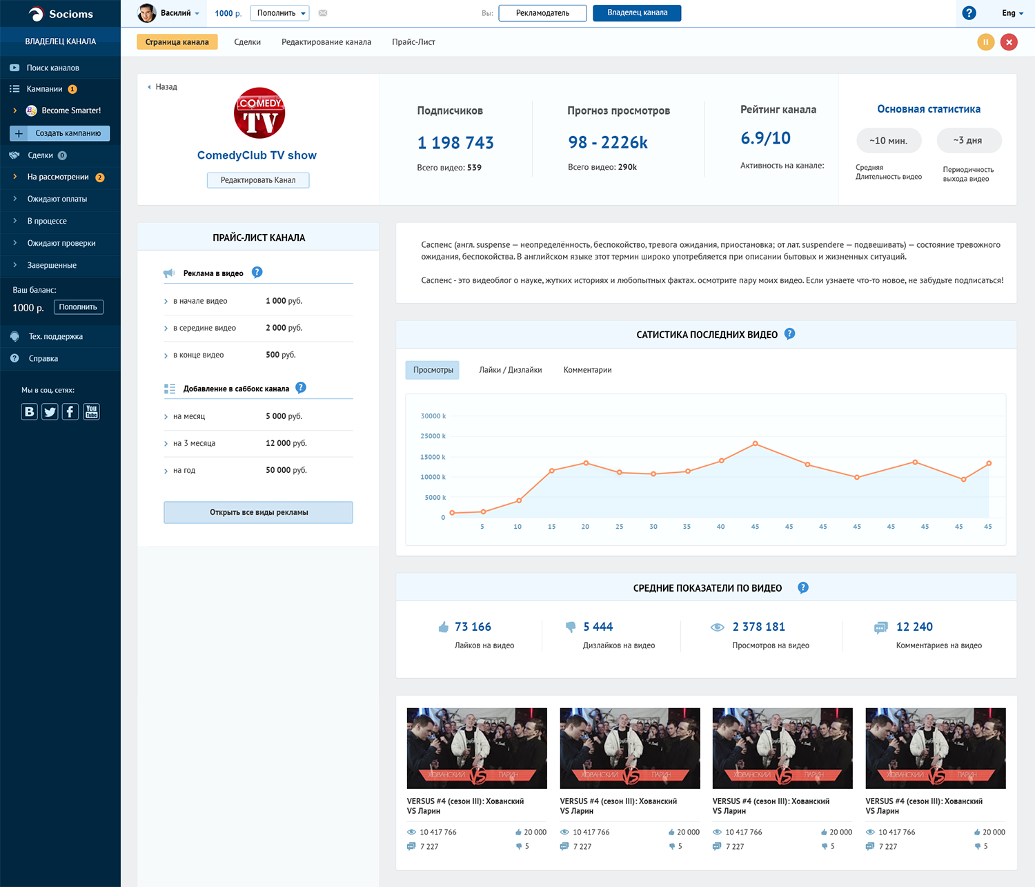
Task: Open the YouTube social icon
Action: pos(91,412)
